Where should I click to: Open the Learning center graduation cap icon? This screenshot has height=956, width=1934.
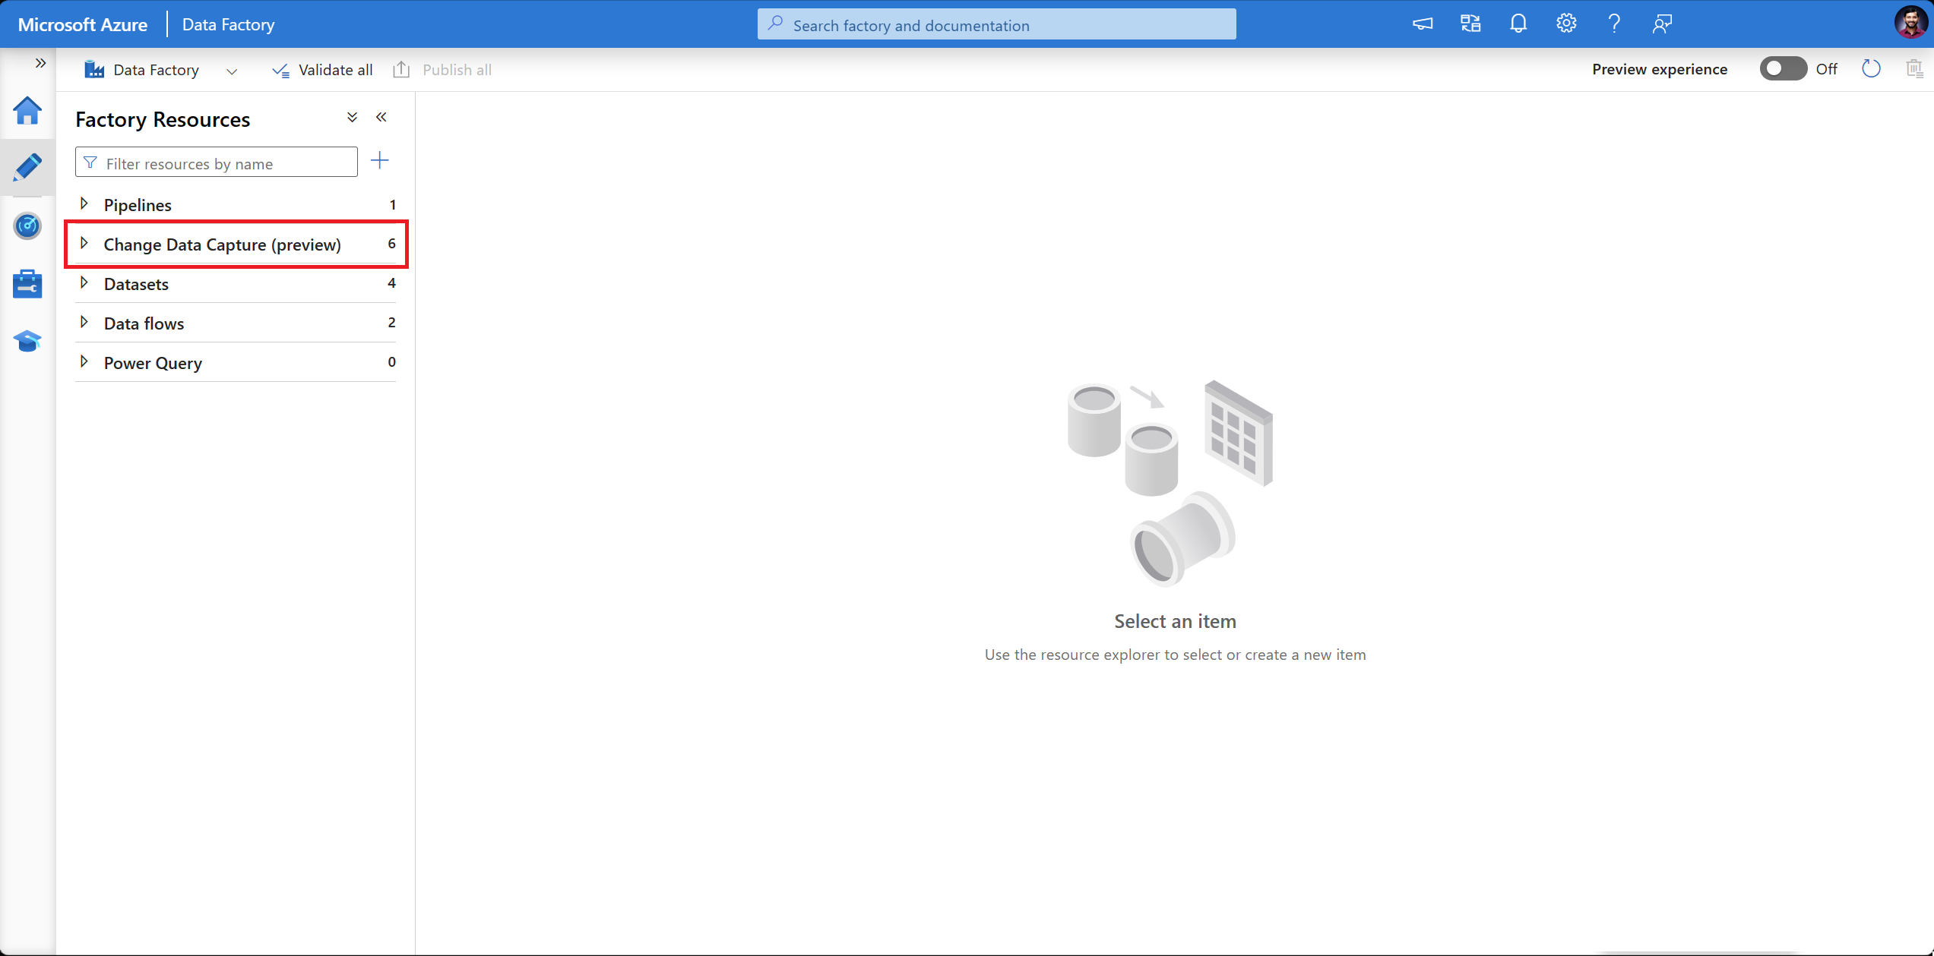tap(27, 341)
